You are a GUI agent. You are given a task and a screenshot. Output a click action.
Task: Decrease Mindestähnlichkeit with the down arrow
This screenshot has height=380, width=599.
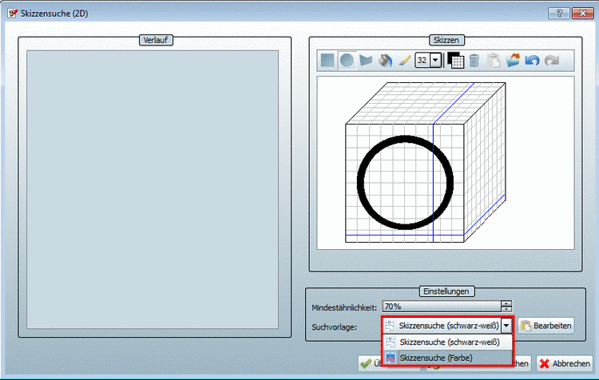click(506, 309)
